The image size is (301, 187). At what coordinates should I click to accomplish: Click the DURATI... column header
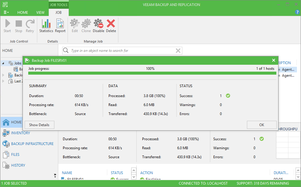(x=281, y=173)
